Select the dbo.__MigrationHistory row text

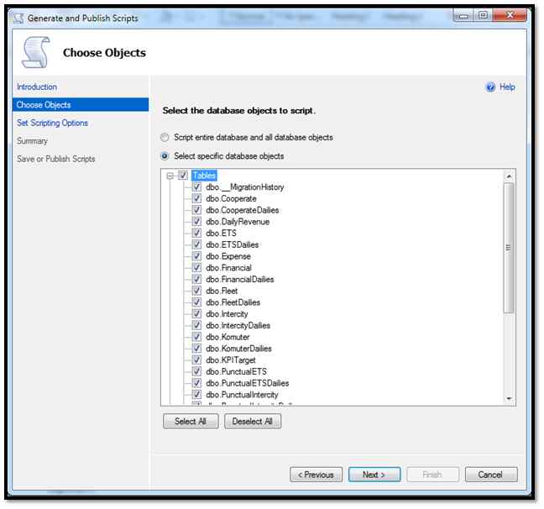tap(245, 187)
